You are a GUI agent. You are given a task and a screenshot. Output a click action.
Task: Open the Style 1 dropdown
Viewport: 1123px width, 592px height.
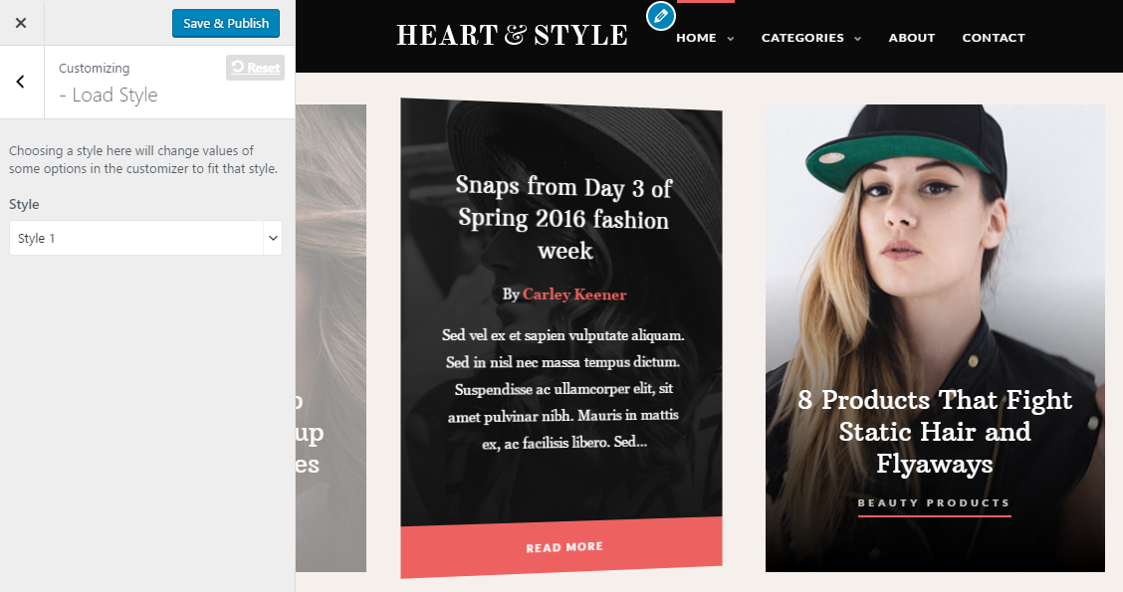click(145, 238)
